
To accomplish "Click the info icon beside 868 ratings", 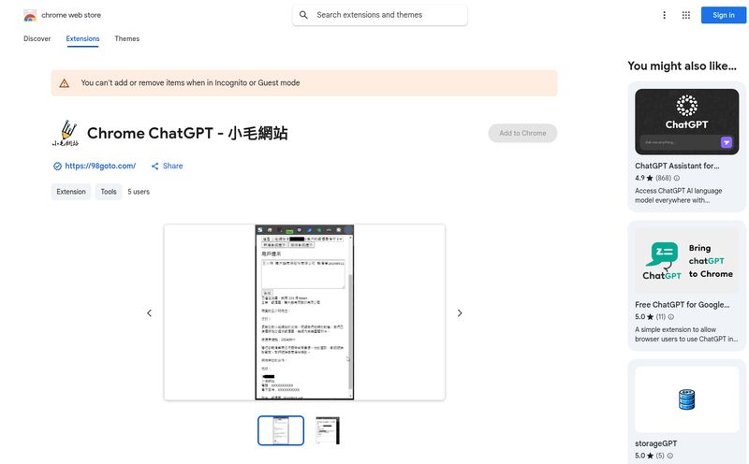I will (x=676, y=178).
